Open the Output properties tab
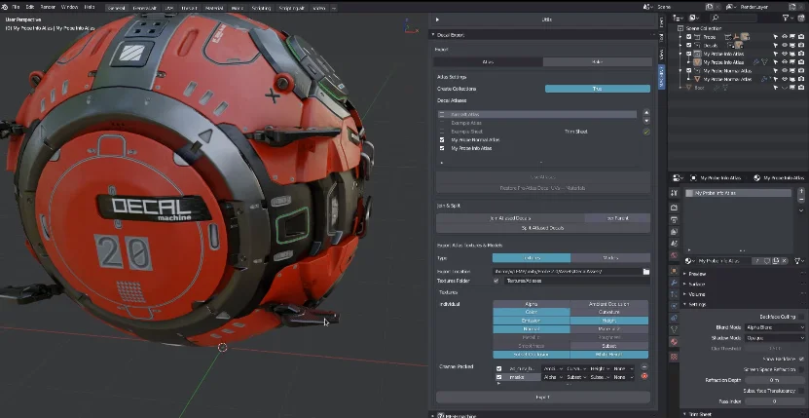This screenshot has width=809, height=418. [x=674, y=219]
